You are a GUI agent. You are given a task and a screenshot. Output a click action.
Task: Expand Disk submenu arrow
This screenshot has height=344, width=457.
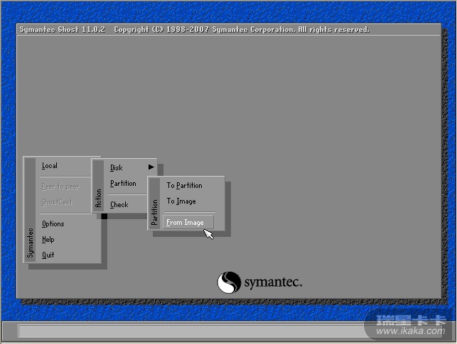pos(151,167)
